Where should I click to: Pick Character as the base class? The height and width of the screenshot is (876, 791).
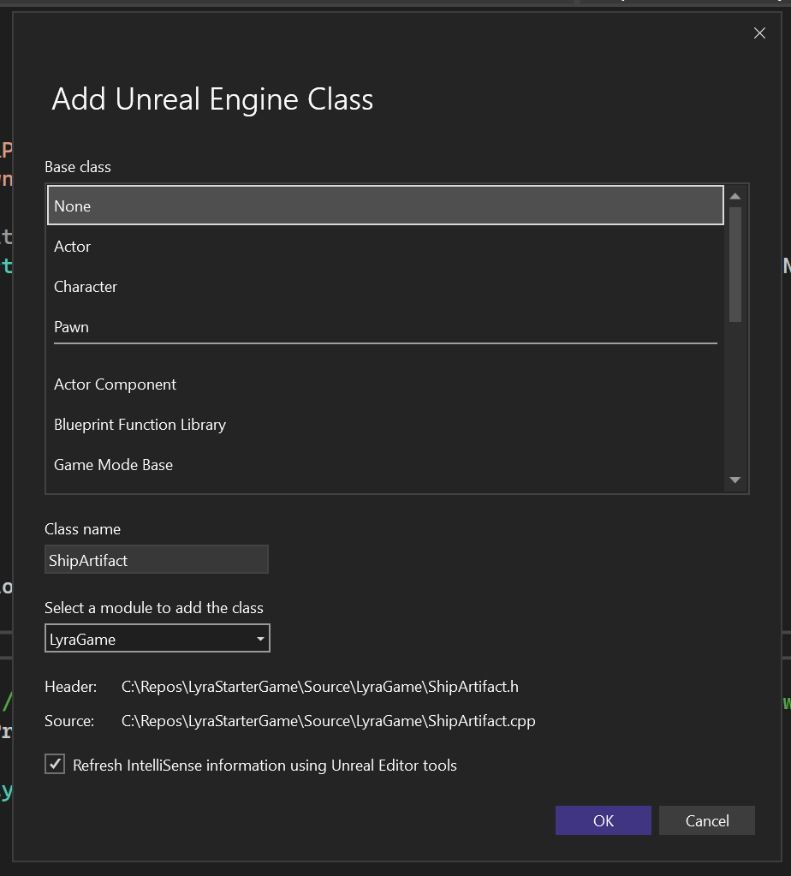(385, 287)
